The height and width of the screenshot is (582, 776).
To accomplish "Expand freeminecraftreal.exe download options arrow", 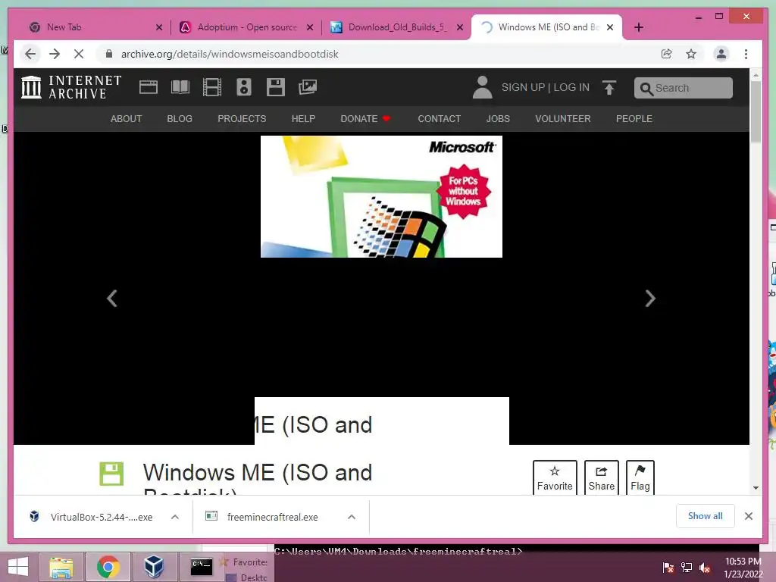I will (352, 517).
